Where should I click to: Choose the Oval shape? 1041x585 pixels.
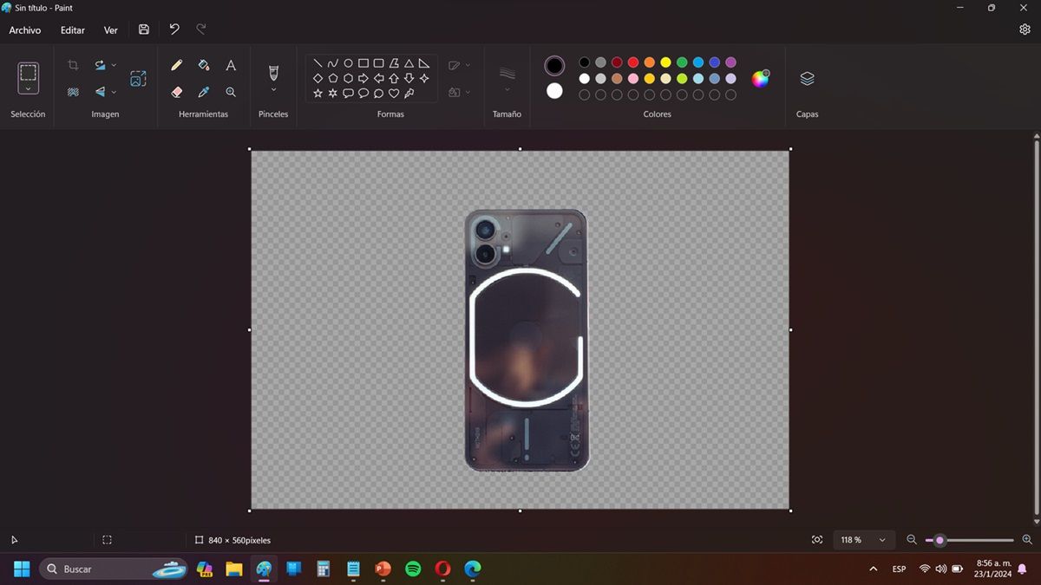pyautogui.click(x=348, y=63)
